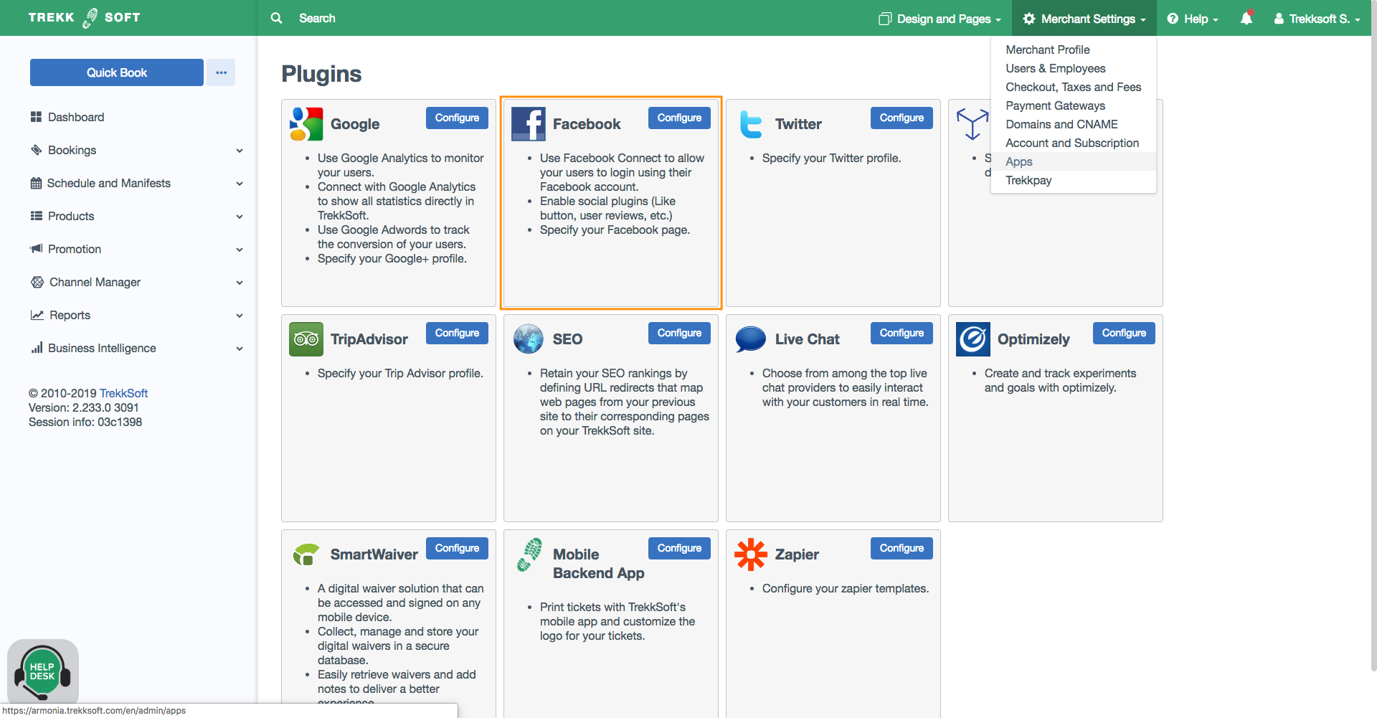Open the Help Desk headset widget

click(42, 673)
